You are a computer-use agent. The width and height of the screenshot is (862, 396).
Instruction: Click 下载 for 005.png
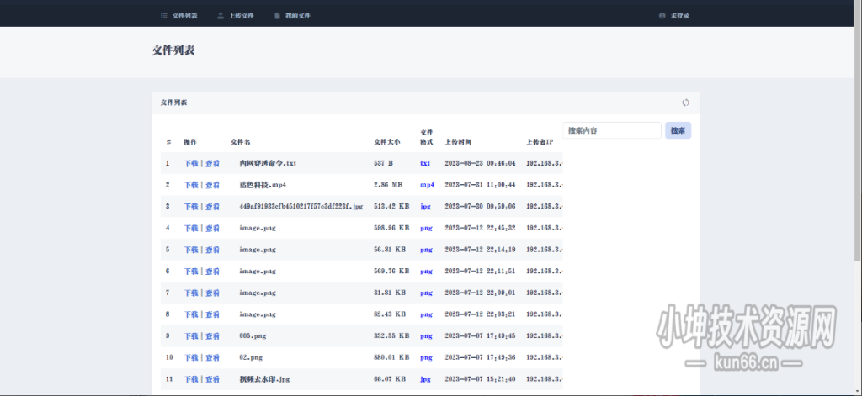pyautogui.click(x=191, y=335)
